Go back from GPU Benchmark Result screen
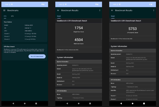This screenshot has width=159, height=107. point(112,11)
